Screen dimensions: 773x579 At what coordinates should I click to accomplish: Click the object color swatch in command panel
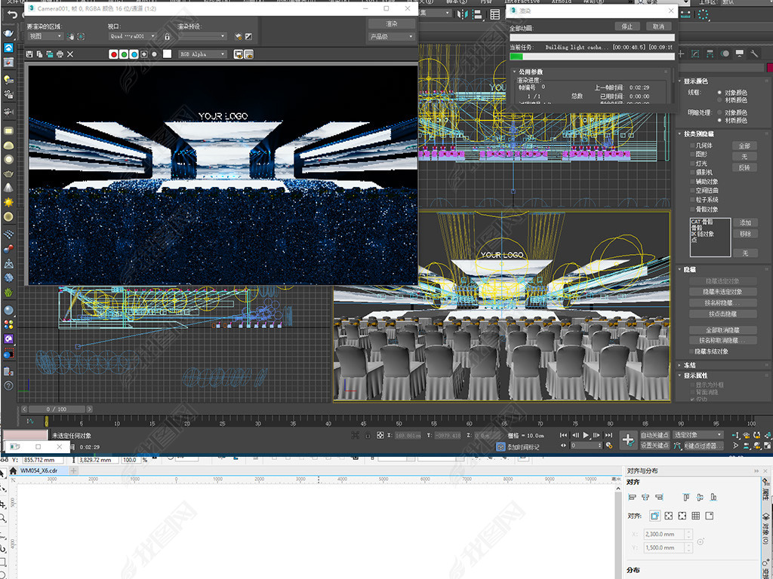[769, 67]
